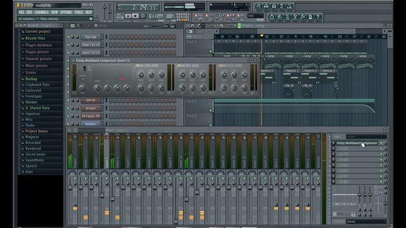Viewport: 406px width, 228px height.
Task: Mute the Fan Clap channel LED
Action: pos(69,37)
